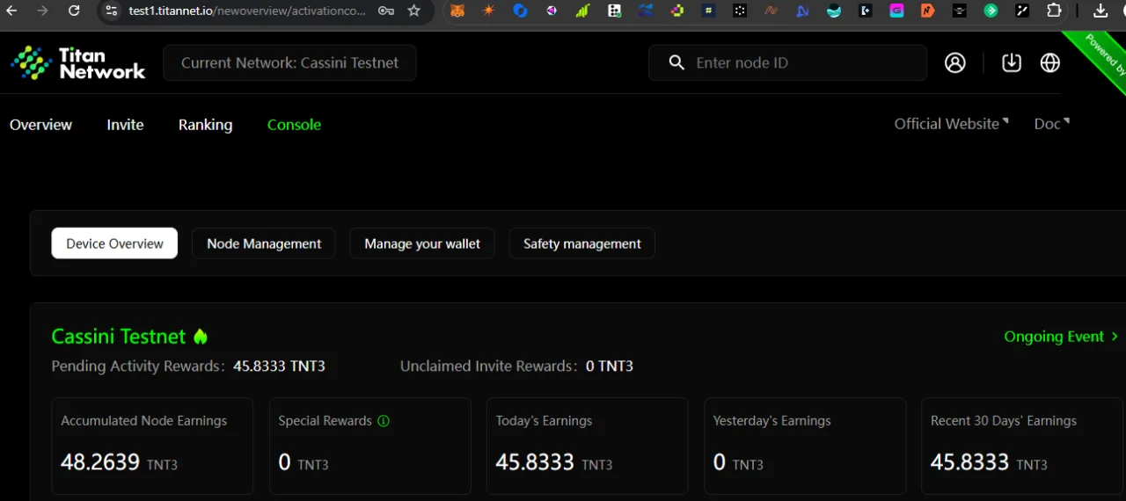1126x501 pixels.
Task: Open the Invite nav item
Action: 125,125
